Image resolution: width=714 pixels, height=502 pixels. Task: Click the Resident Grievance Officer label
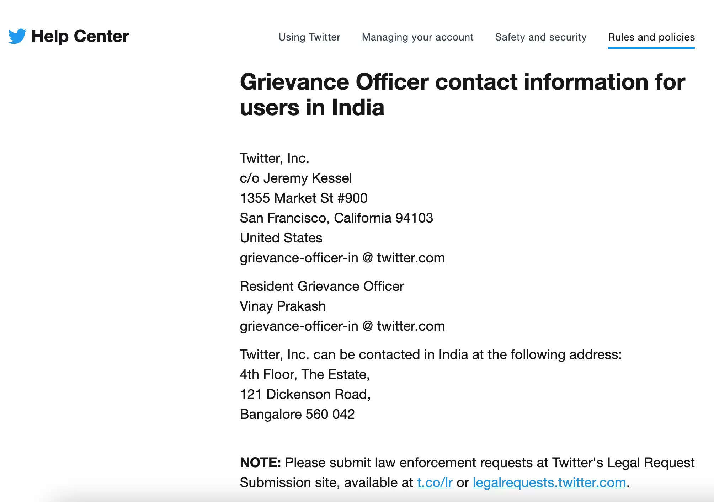click(x=322, y=286)
